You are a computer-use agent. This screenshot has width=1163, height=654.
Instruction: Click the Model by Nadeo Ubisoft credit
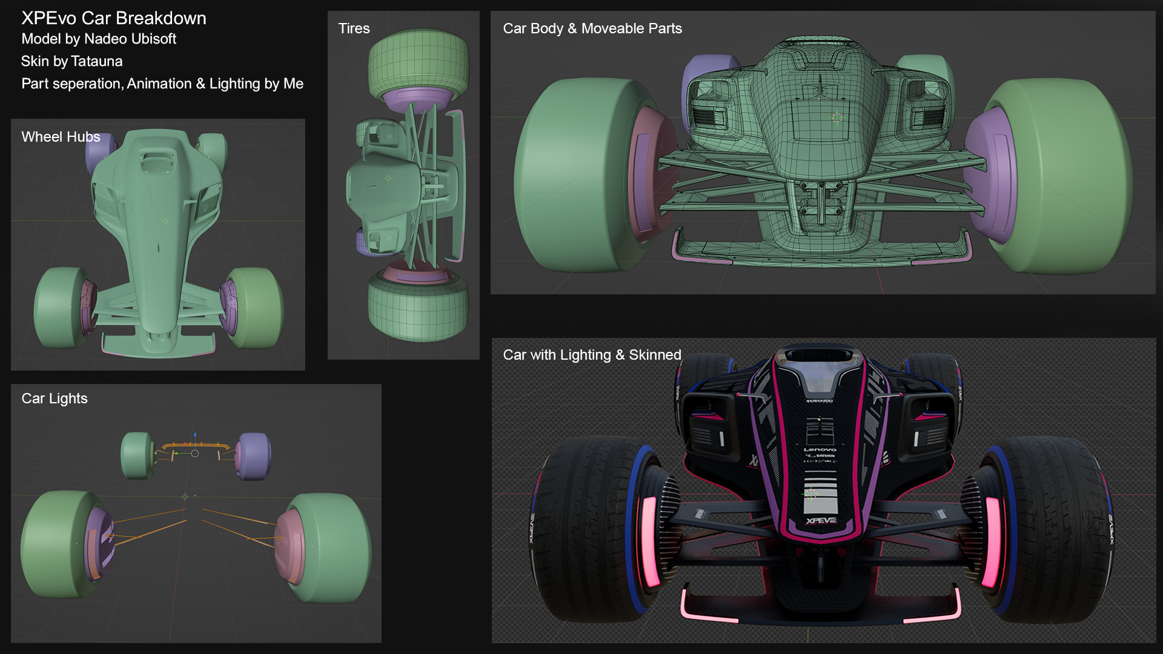99,39
